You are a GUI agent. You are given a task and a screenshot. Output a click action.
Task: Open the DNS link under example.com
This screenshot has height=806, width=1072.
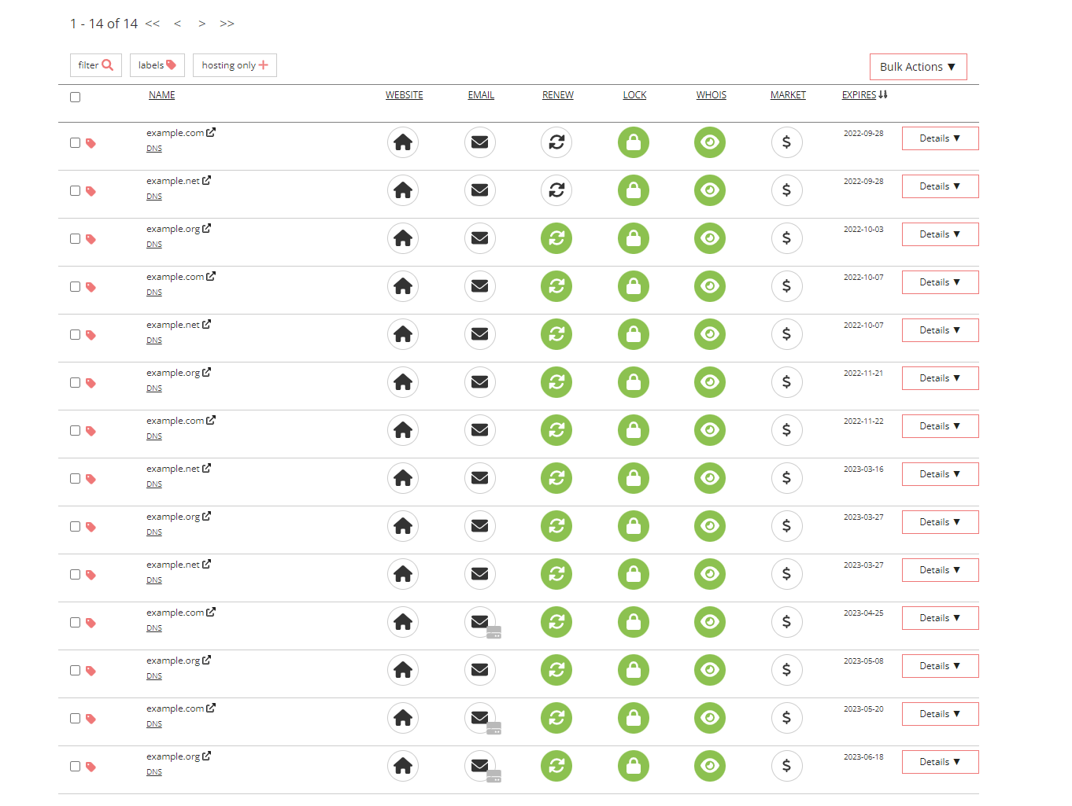pos(153,148)
